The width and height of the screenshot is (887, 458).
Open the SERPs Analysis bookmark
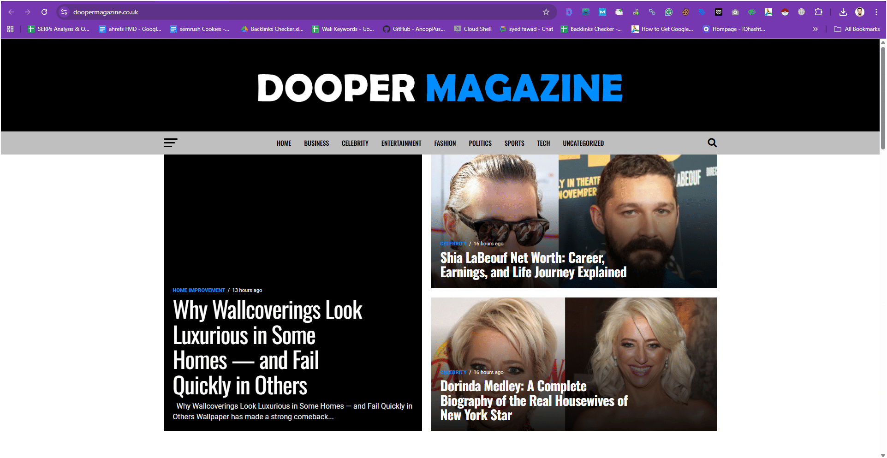coord(59,29)
